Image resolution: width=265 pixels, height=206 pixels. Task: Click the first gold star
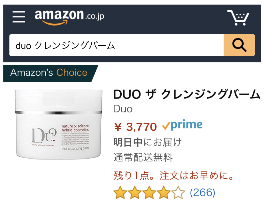pyautogui.click(x=120, y=192)
